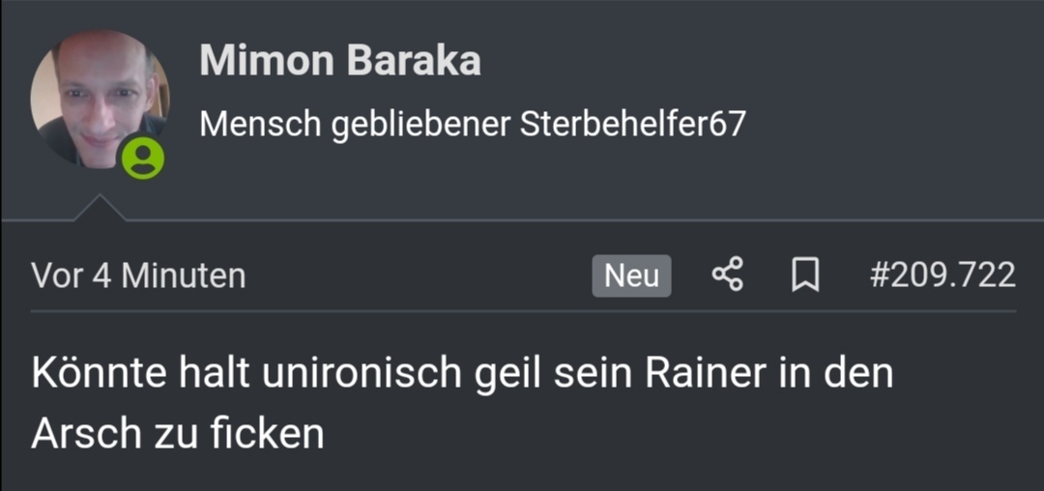Click the online status icon beside the avatar
This screenshot has height=491, width=1044.
pos(142,159)
